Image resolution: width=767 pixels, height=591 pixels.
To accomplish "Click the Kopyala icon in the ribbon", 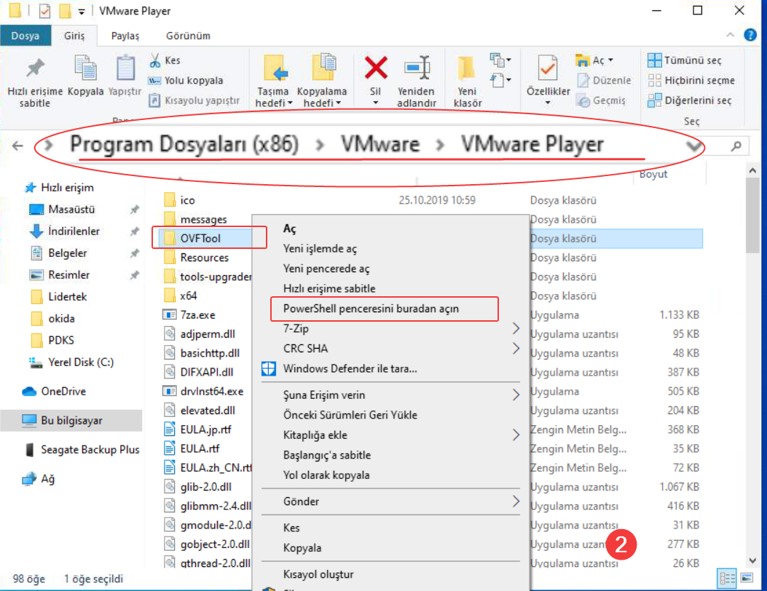I will click(85, 68).
